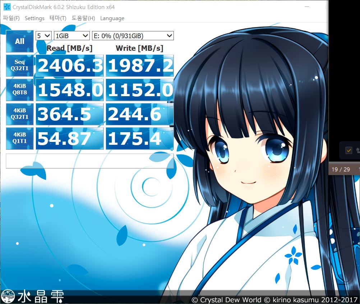Select the 4KiB Q1T1 read result 54.87

(70, 139)
